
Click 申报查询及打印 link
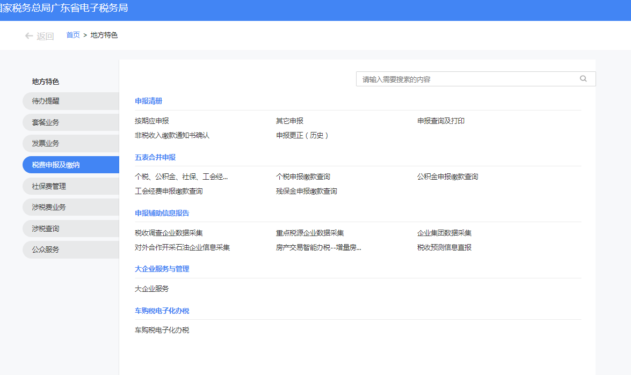[441, 121]
